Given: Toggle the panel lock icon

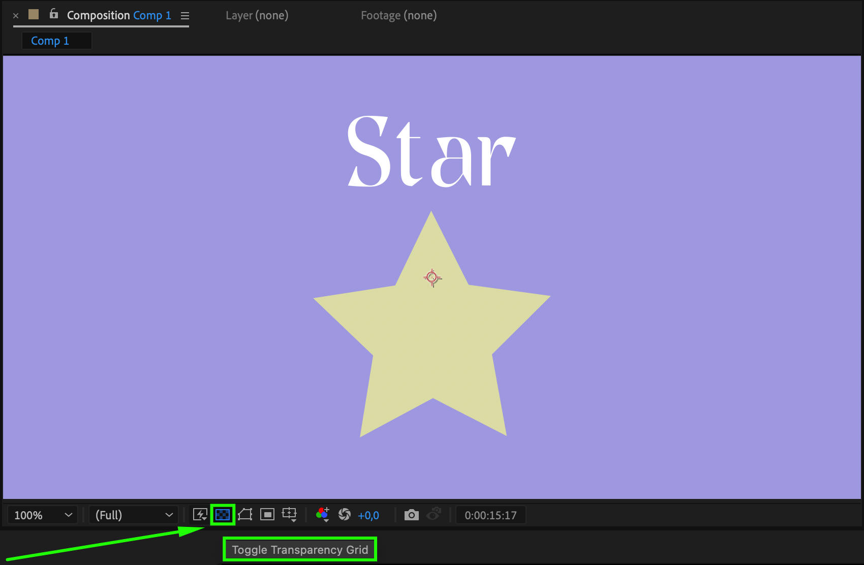Looking at the screenshot, I should (54, 14).
